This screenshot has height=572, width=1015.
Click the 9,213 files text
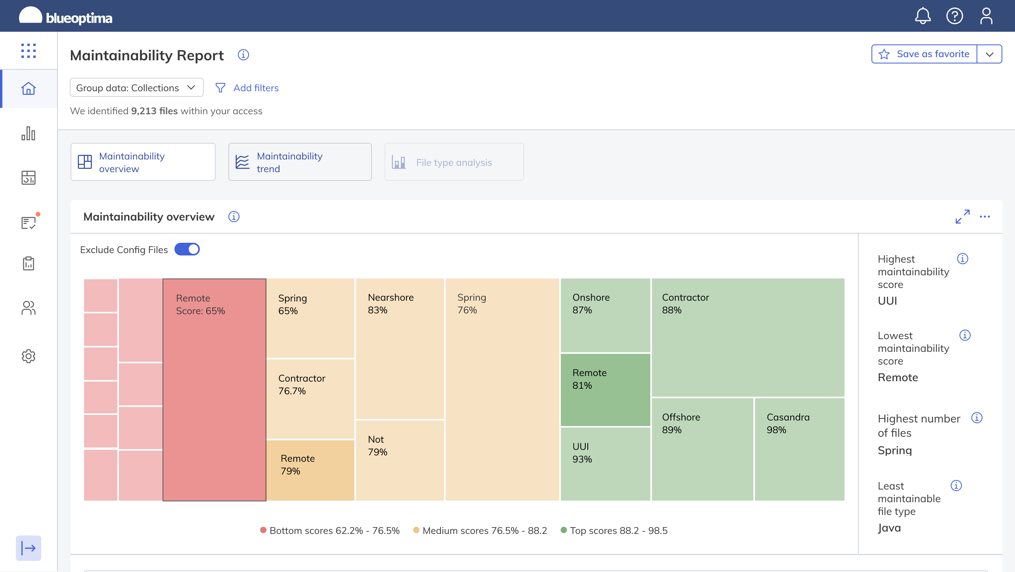[x=154, y=111]
